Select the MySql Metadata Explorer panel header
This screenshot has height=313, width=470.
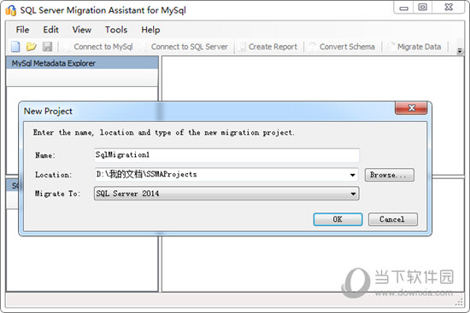pos(82,63)
